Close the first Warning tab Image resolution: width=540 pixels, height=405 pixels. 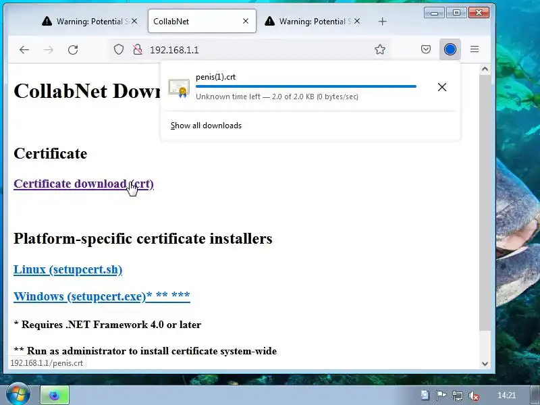point(134,21)
